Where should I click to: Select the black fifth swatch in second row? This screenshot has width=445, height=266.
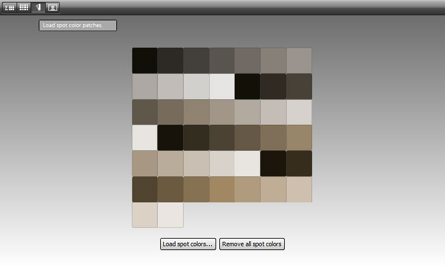point(247,87)
